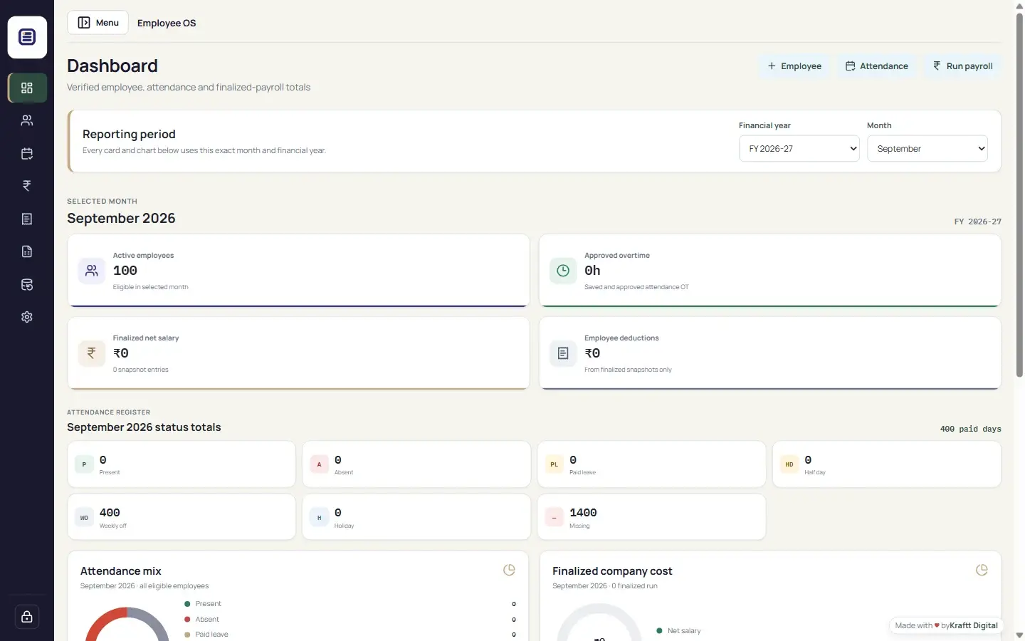Click the add Employee button
The image size is (1025, 641).
(x=794, y=66)
